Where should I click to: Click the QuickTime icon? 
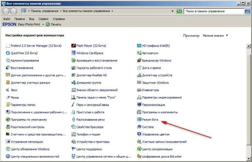point(8,53)
